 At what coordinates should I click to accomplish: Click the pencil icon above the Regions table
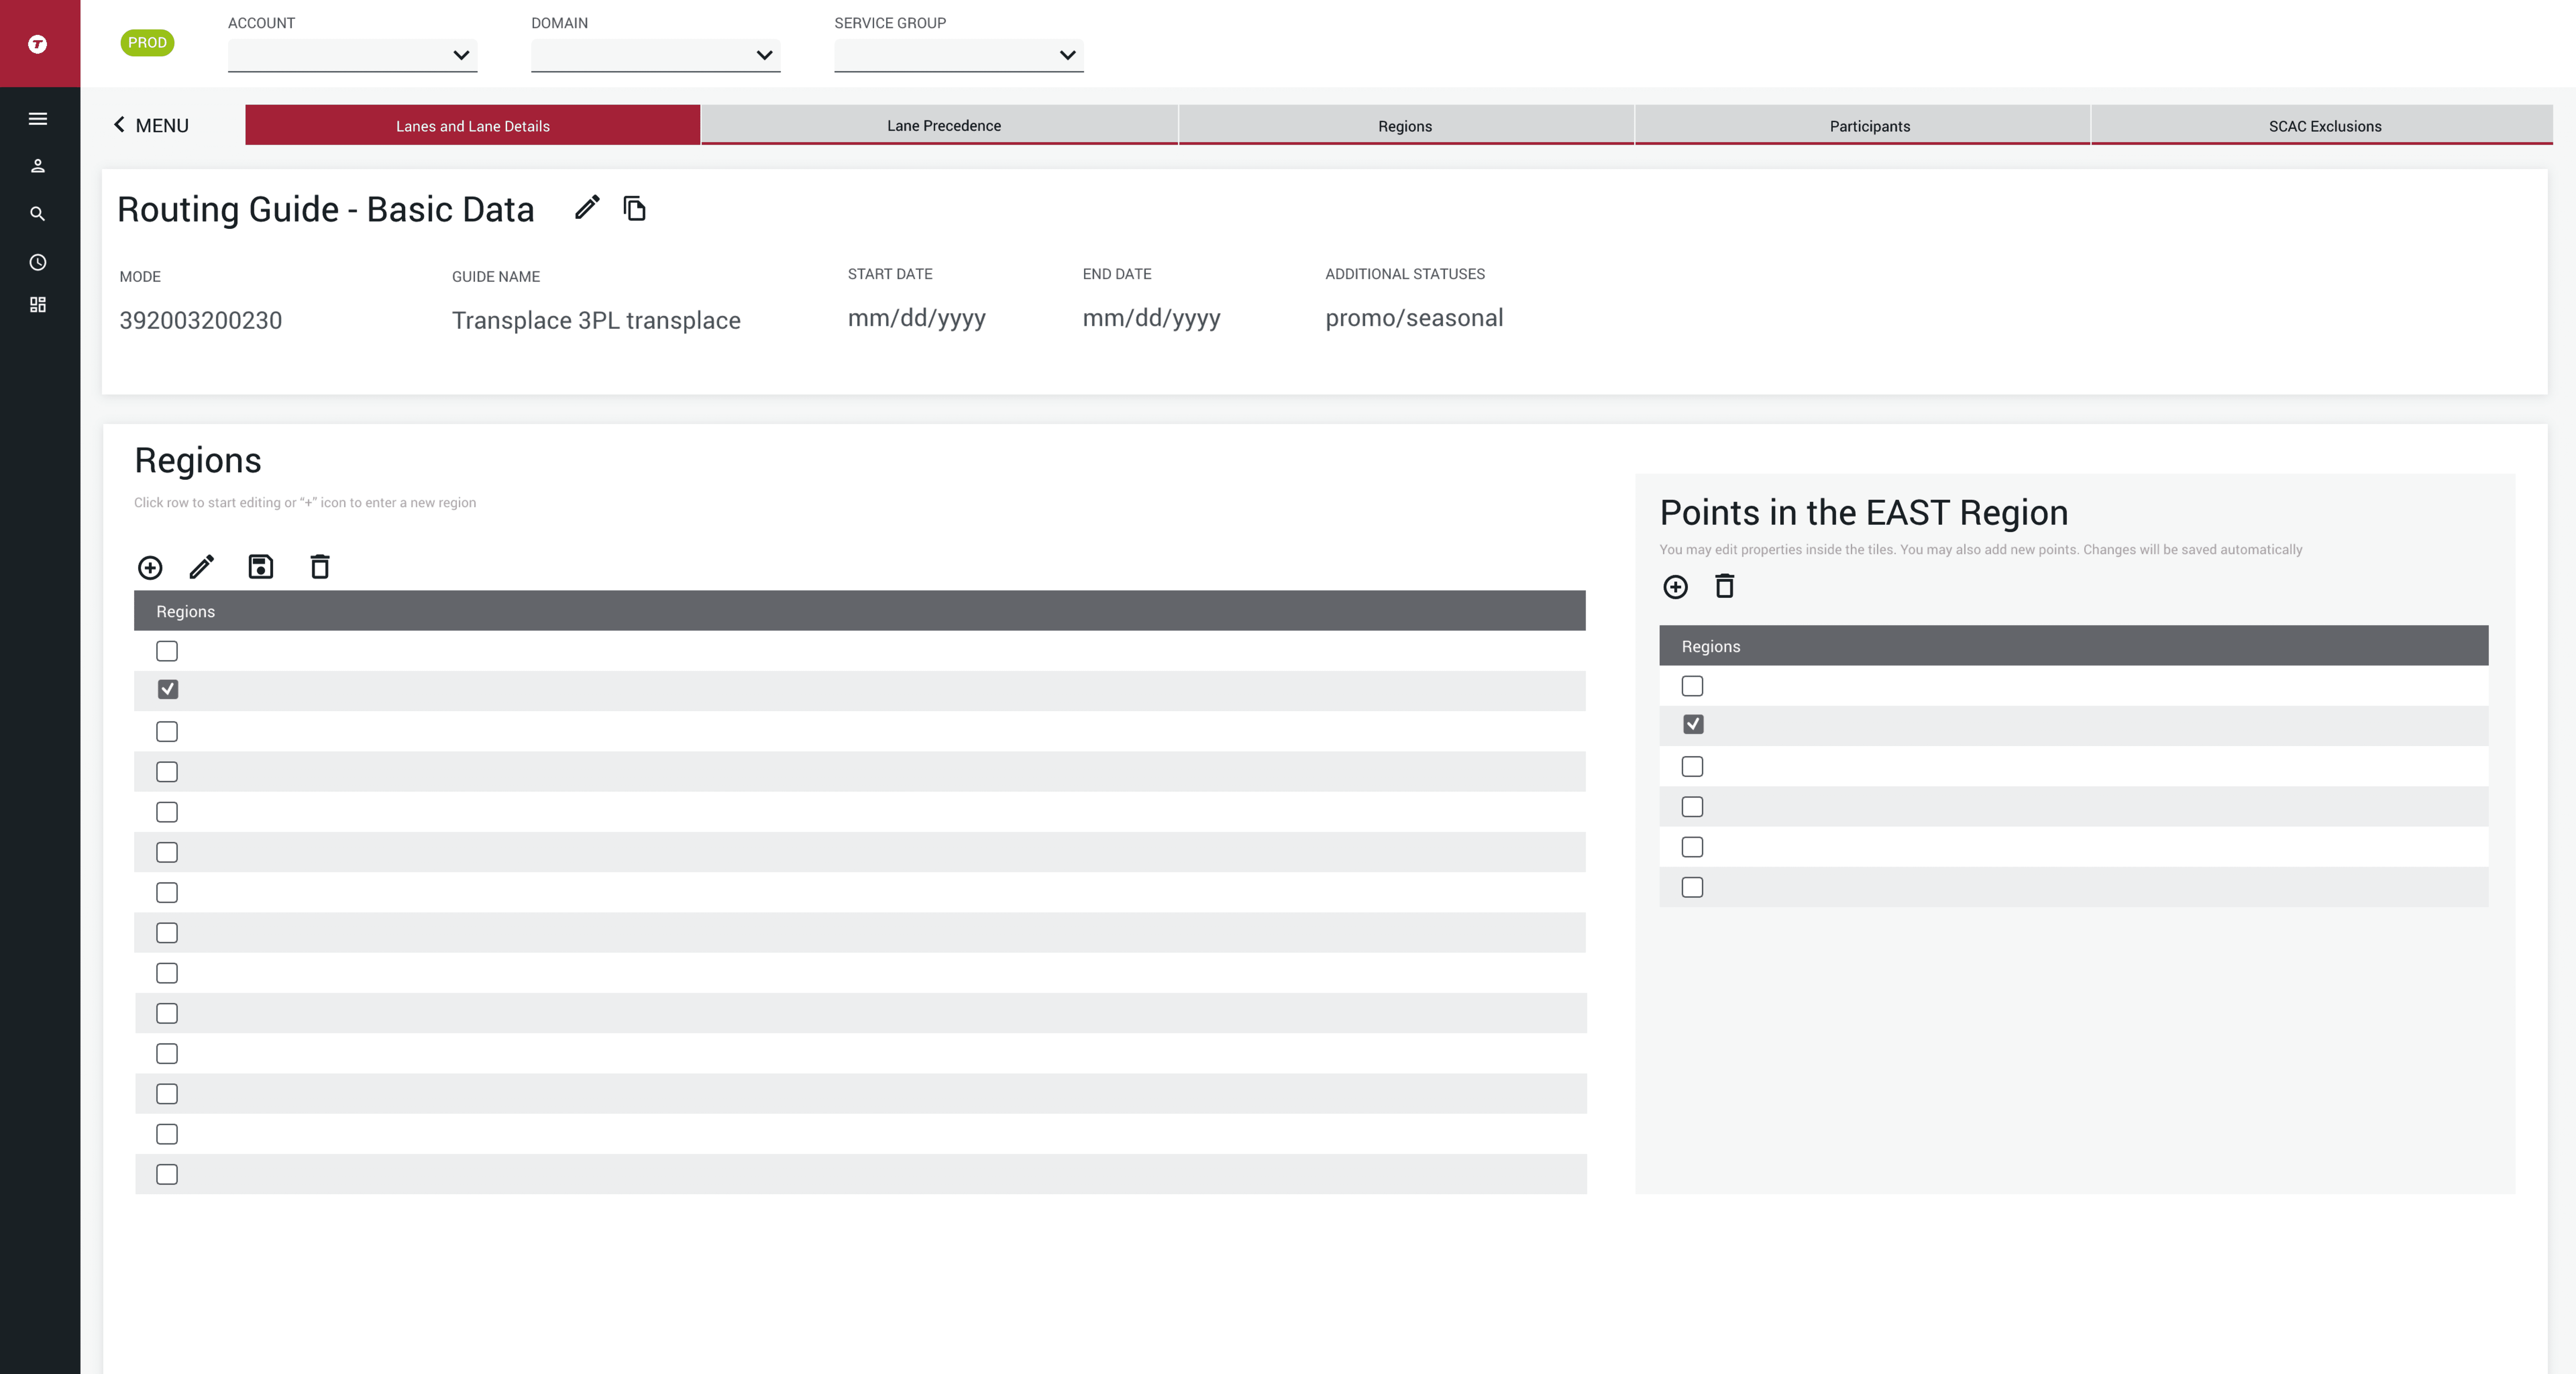202,567
